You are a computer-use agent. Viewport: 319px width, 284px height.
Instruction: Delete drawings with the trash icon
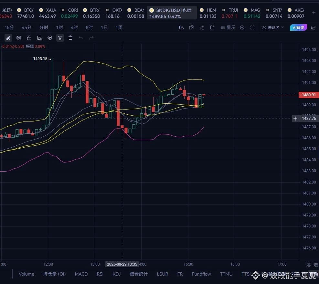click(70, 37)
